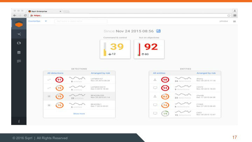The height and width of the screenshot is (142, 252).
Task: Open Act on objectives score card 92
Action: (x=149, y=49)
